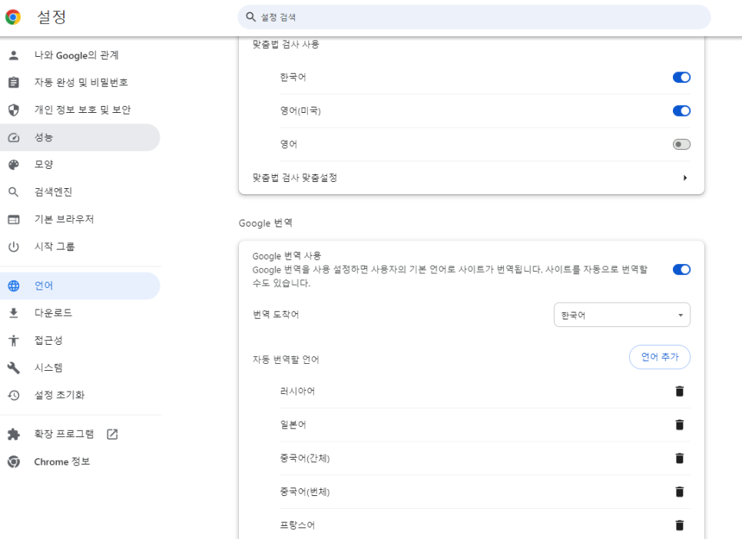
Task: Open the 번역 도착어 language dropdown
Action: [622, 315]
